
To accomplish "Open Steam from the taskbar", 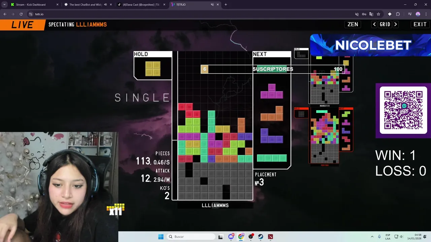I will point(261,237).
